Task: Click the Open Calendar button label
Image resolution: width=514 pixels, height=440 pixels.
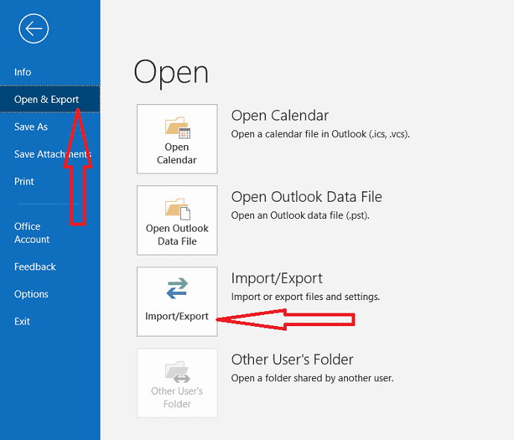Action: point(177,153)
